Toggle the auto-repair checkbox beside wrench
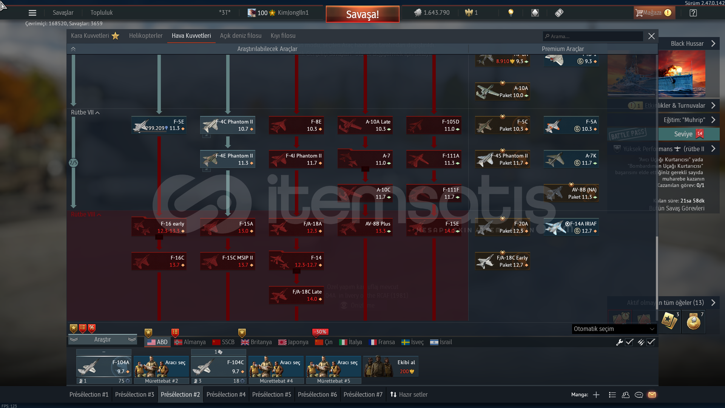The width and height of the screenshot is (725, 408). click(629, 342)
